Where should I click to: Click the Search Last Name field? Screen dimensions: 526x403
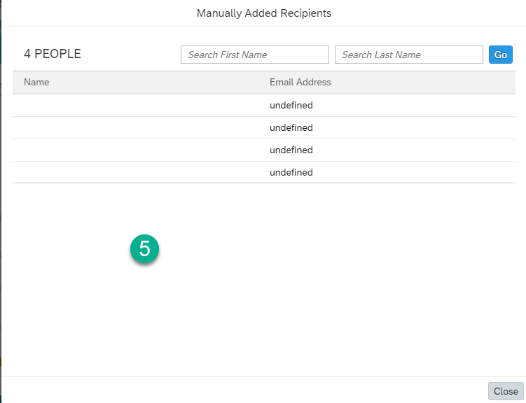click(408, 55)
